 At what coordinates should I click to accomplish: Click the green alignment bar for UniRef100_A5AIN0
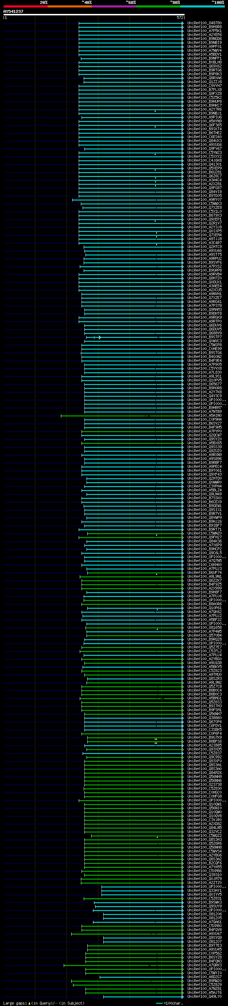122,415
